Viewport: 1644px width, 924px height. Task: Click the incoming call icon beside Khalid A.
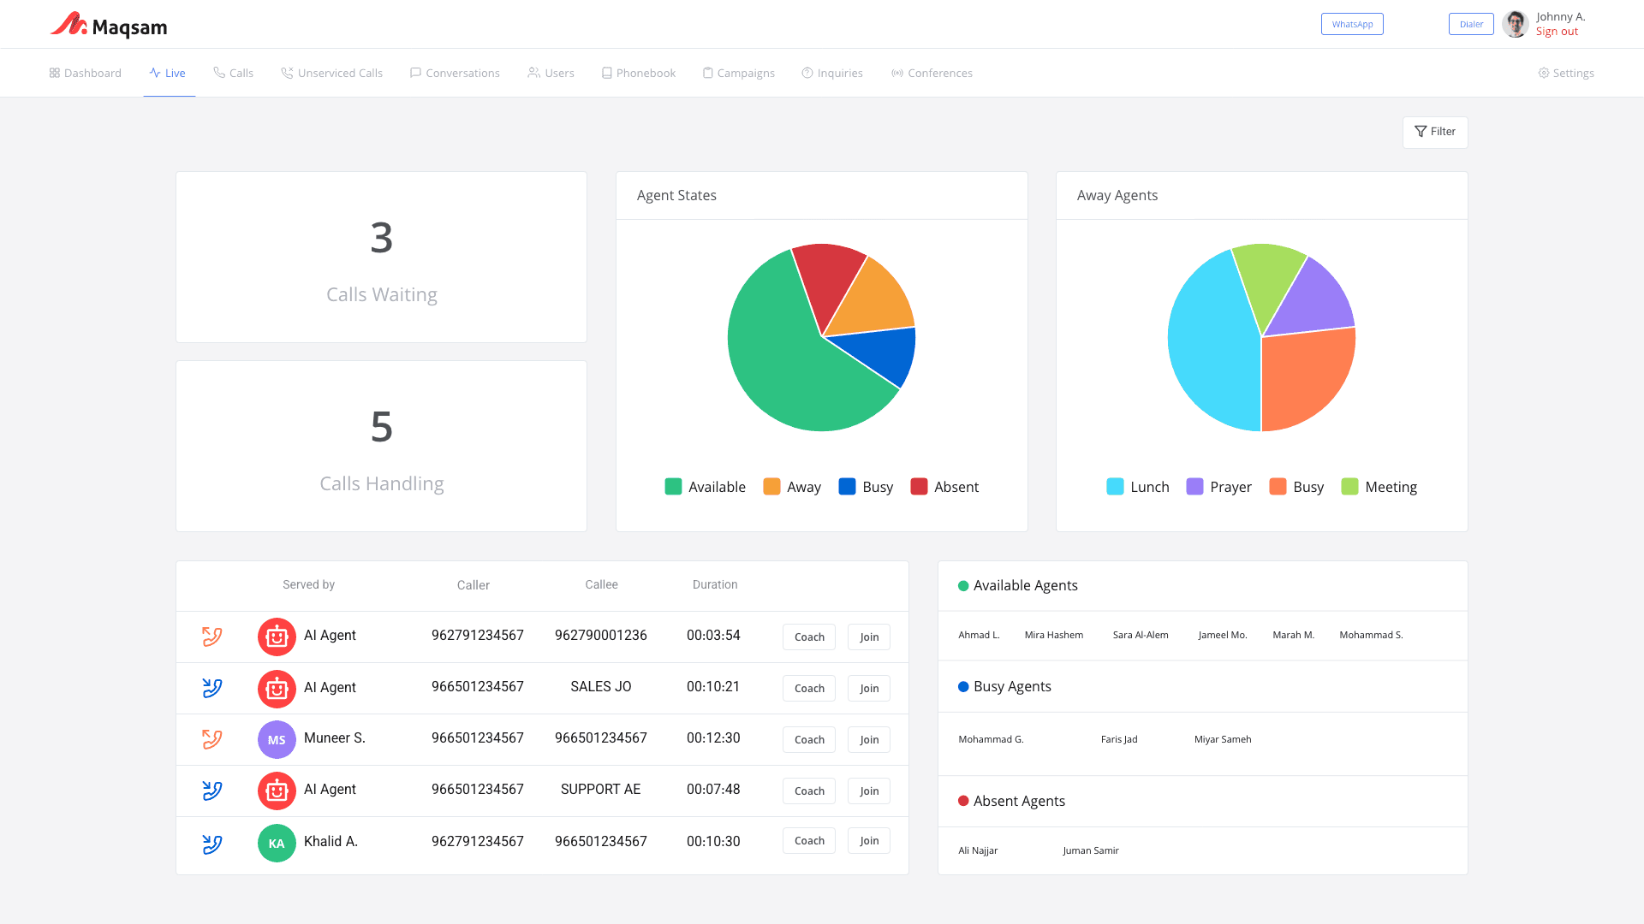pos(211,844)
